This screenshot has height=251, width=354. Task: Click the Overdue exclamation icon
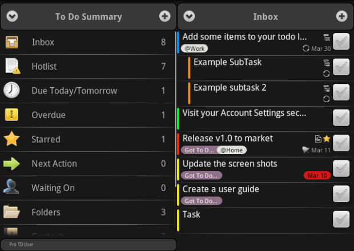click(11, 115)
